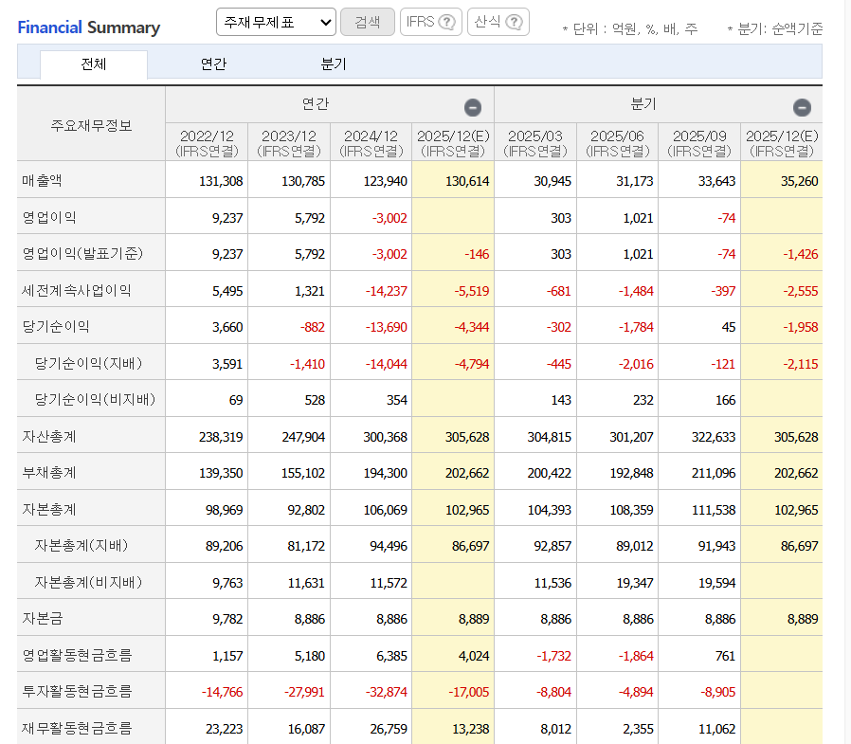Click the 세전계속사업이익 row label
The width and height of the screenshot is (851, 744).
77,290
